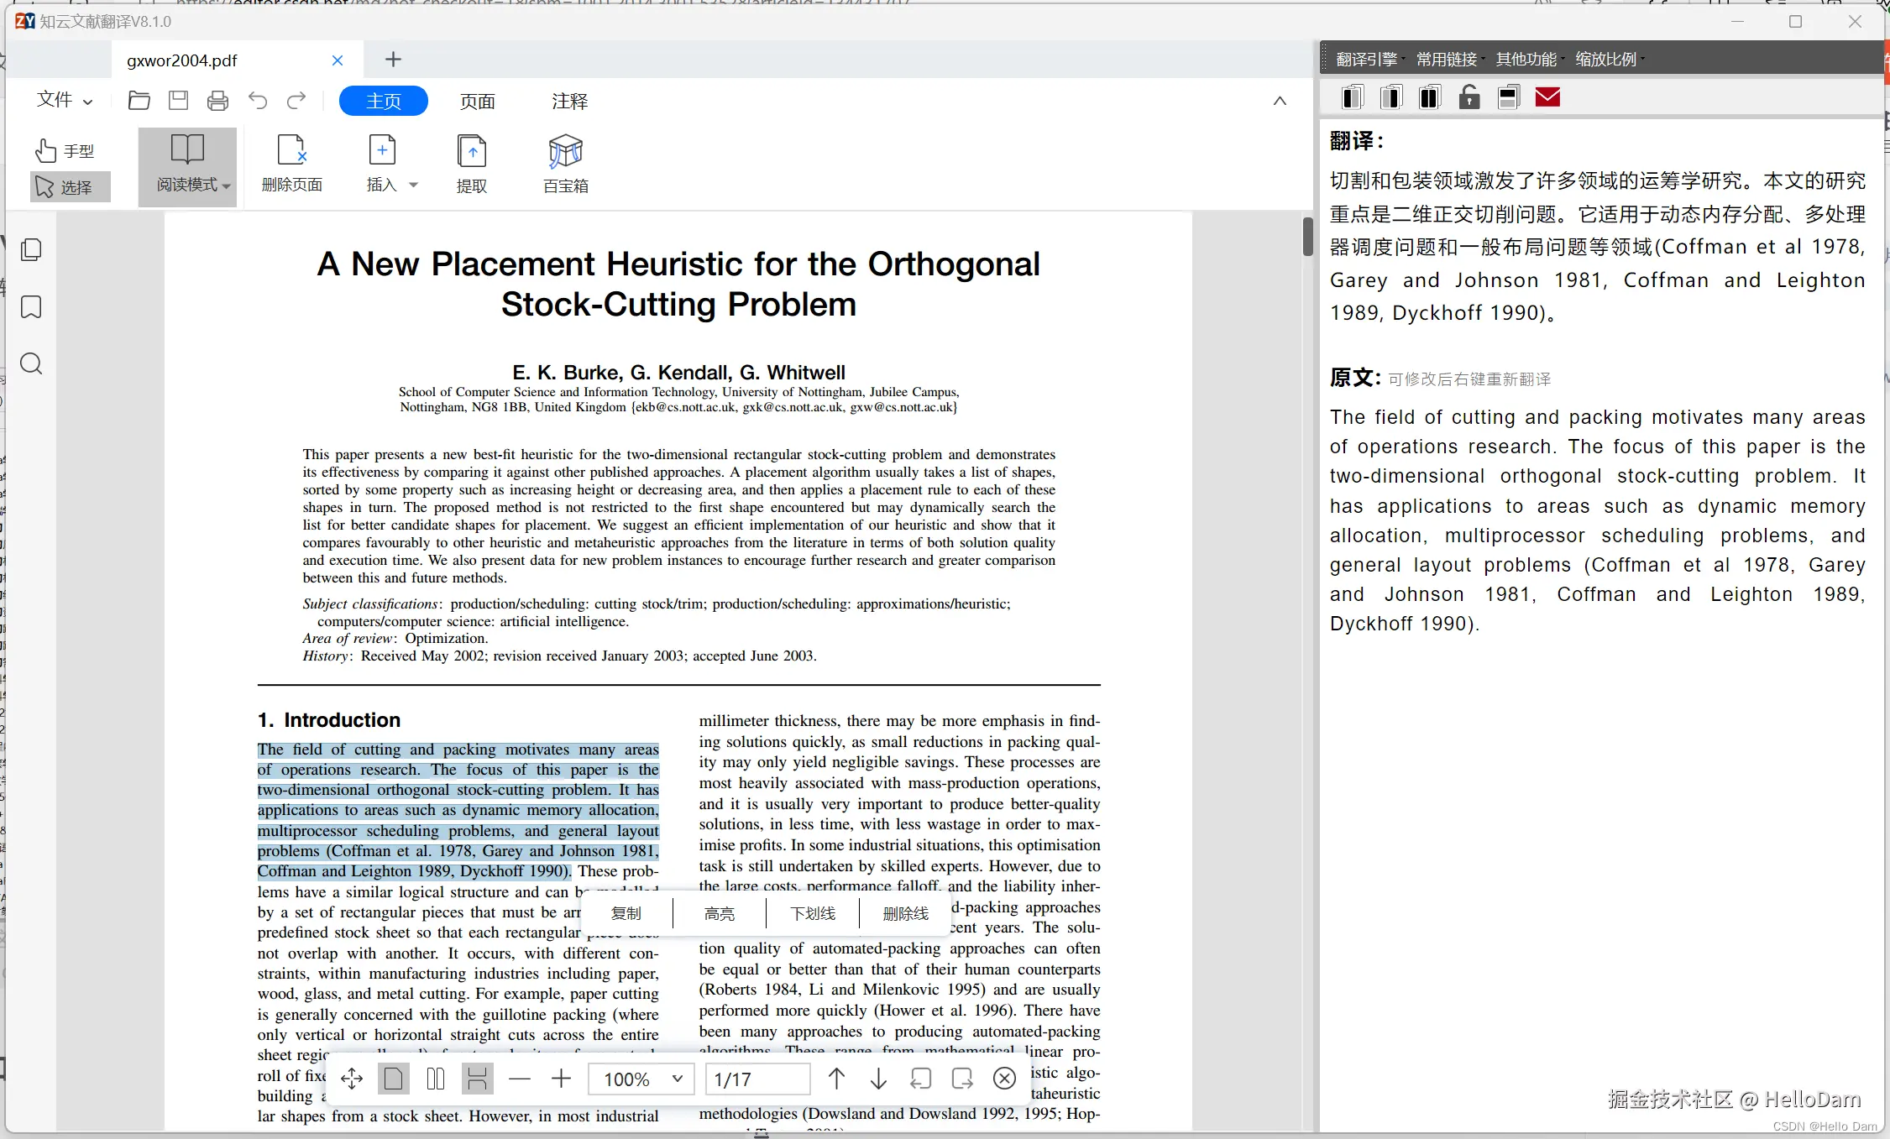The height and width of the screenshot is (1139, 1890).
Task: Click the 提取 extract pages icon
Action: [x=471, y=165]
